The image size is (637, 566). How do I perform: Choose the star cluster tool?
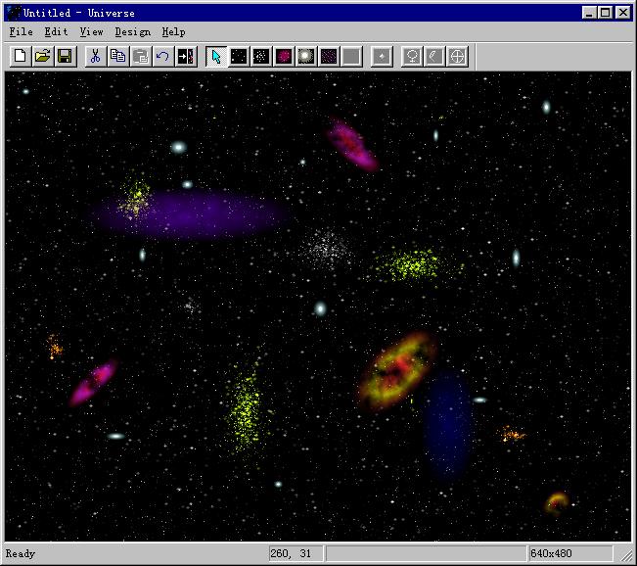pos(261,56)
